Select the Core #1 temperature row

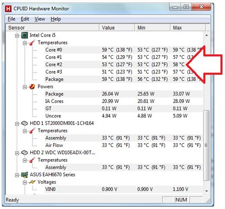pyautogui.click(x=124, y=57)
